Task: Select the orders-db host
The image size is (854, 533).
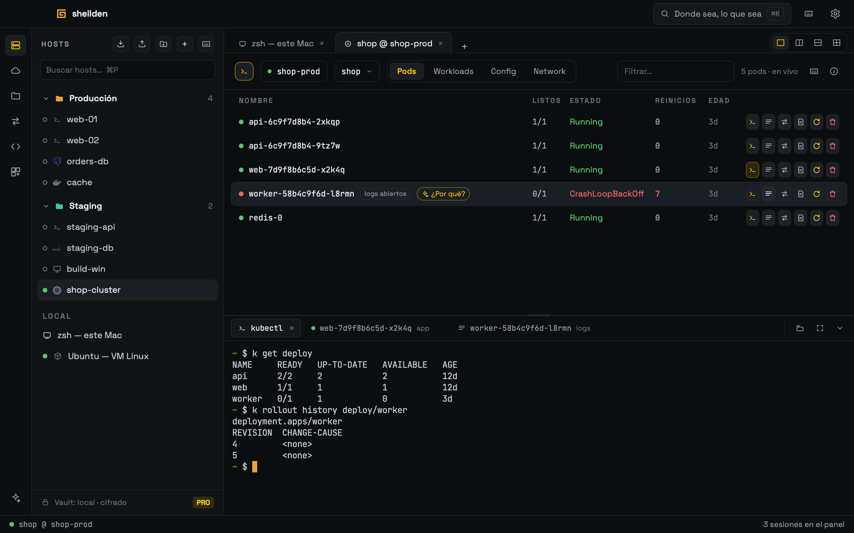Action: (x=128, y=162)
